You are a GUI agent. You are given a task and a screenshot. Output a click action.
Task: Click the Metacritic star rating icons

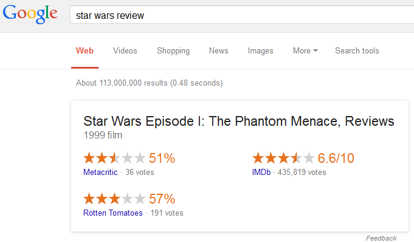coord(114,159)
